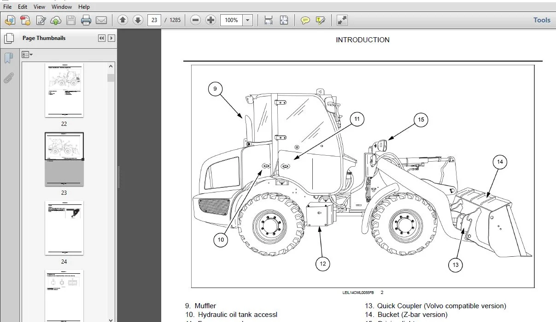Screen dimensions: 556x322
Task: Open the Edit menu
Action: (x=23, y=7)
